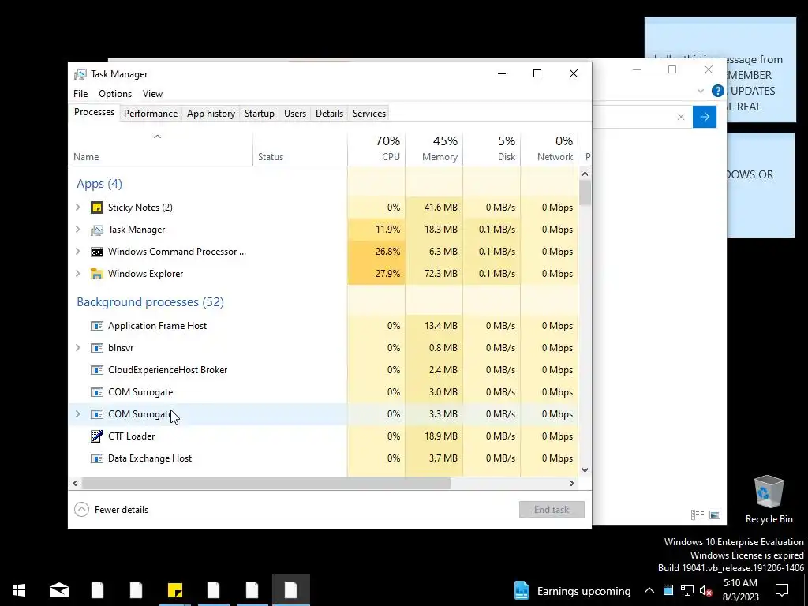This screenshot has height=606, width=808.
Task: Switch to the Services tab
Action: pos(369,114)
